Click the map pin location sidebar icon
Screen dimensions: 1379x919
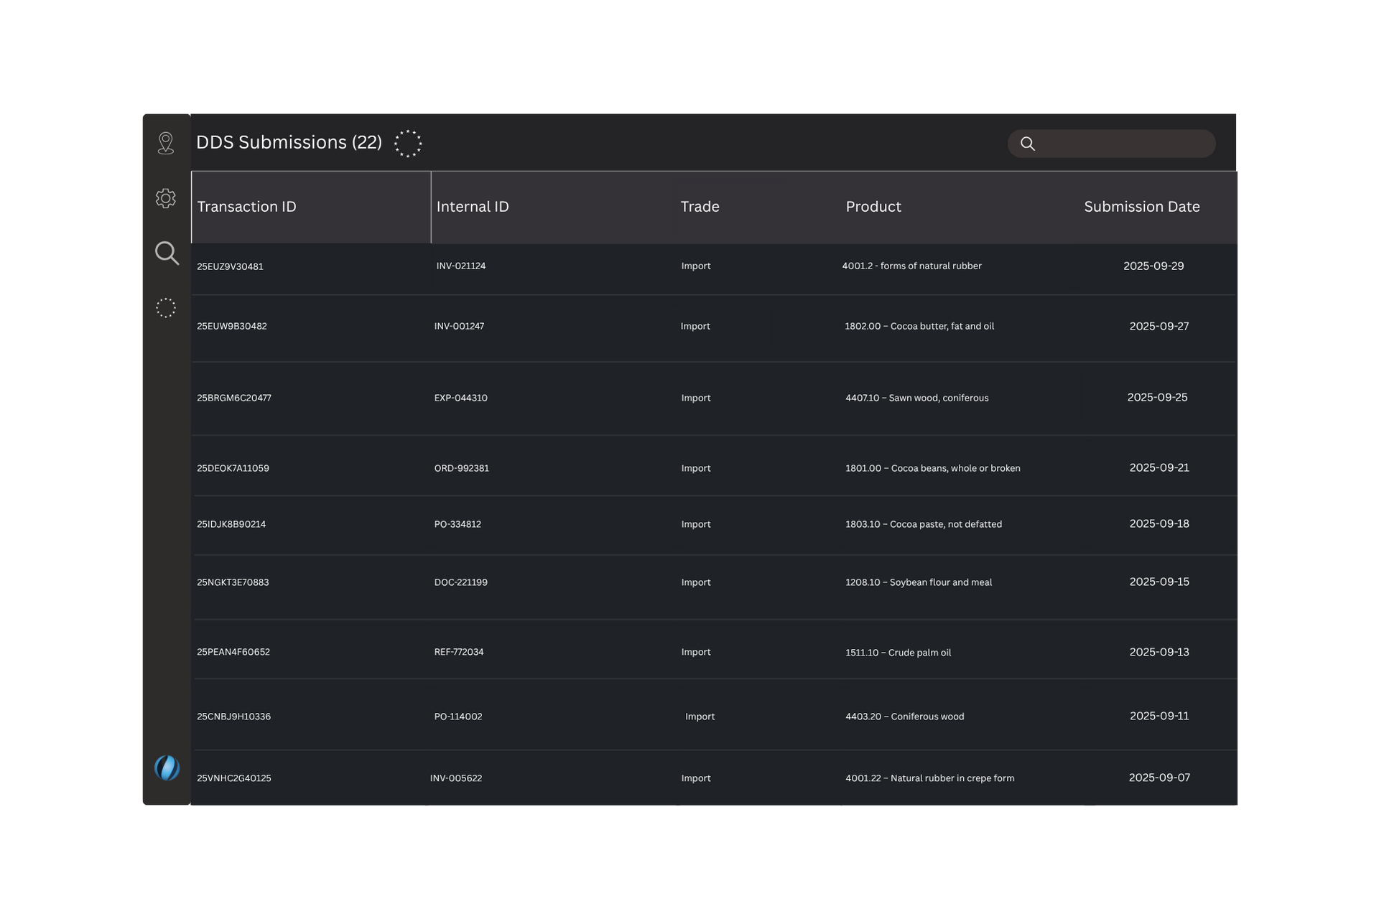coord(166,143)
